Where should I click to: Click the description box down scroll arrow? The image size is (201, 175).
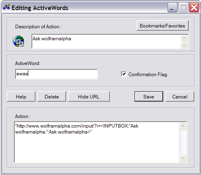[184, 45]
